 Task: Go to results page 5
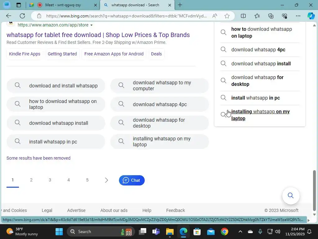[x=87, y=180]
